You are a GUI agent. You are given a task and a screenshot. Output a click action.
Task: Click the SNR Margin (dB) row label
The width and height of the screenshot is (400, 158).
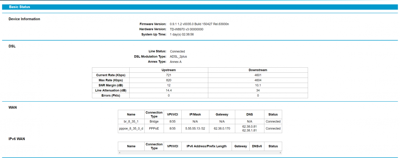point(111,85)
